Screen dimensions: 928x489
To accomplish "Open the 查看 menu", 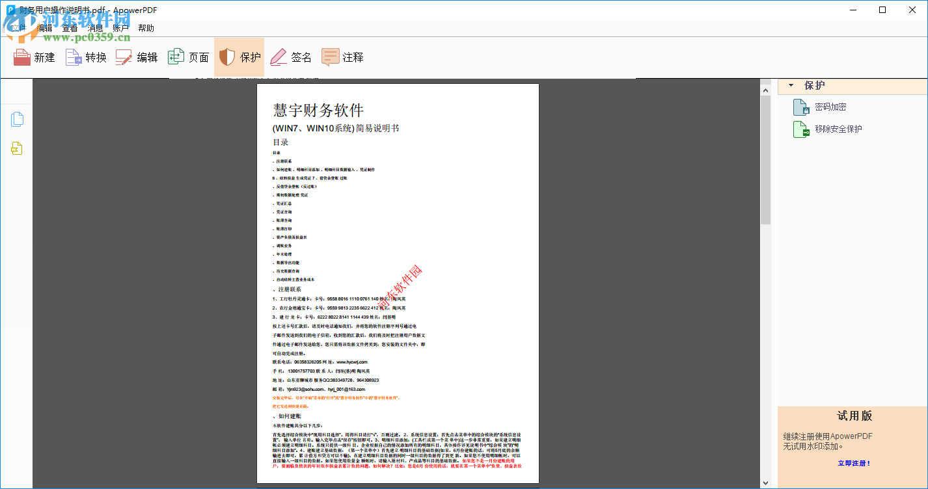I will point(69,27).
